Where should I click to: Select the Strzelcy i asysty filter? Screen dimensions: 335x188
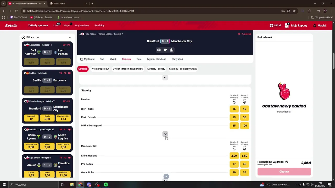tap(156, 69)
